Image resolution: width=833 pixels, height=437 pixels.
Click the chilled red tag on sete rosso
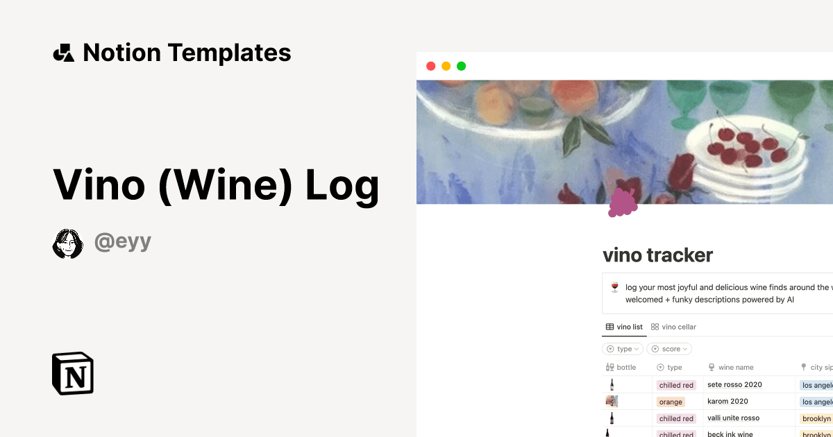(x=676, y=384)
